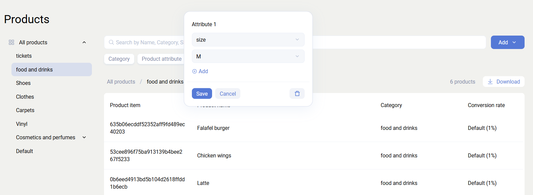The width and height of the screenshot is (533, 195).
Task: Click the grid icon beside All products
Action: click(x=11, y=42)
